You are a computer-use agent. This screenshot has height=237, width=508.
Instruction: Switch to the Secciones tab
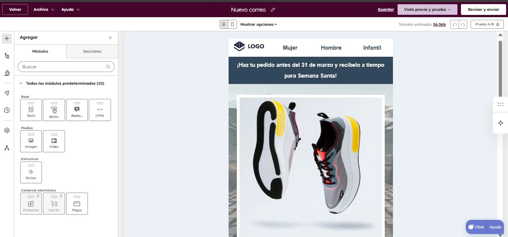point(92,51)
